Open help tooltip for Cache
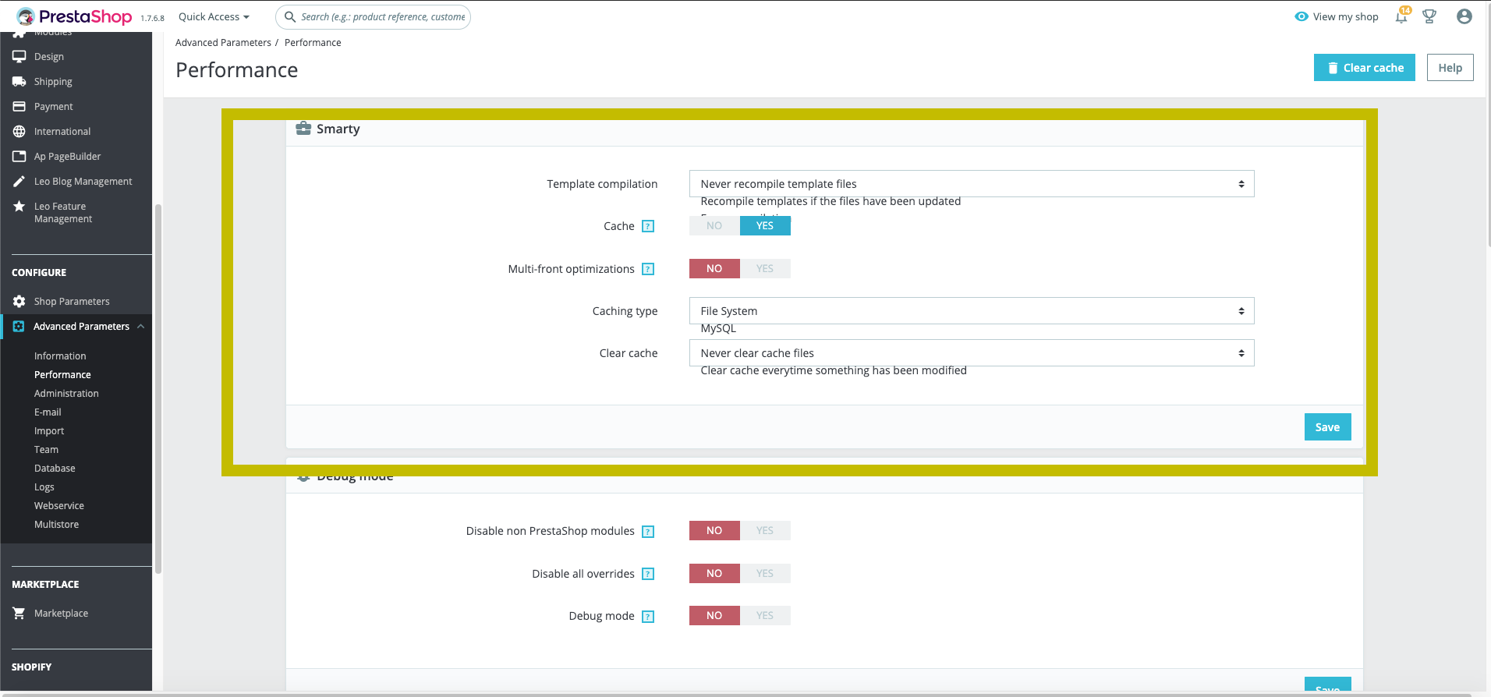The height and width of the screenshot is (697, 1491). point(648,226)
